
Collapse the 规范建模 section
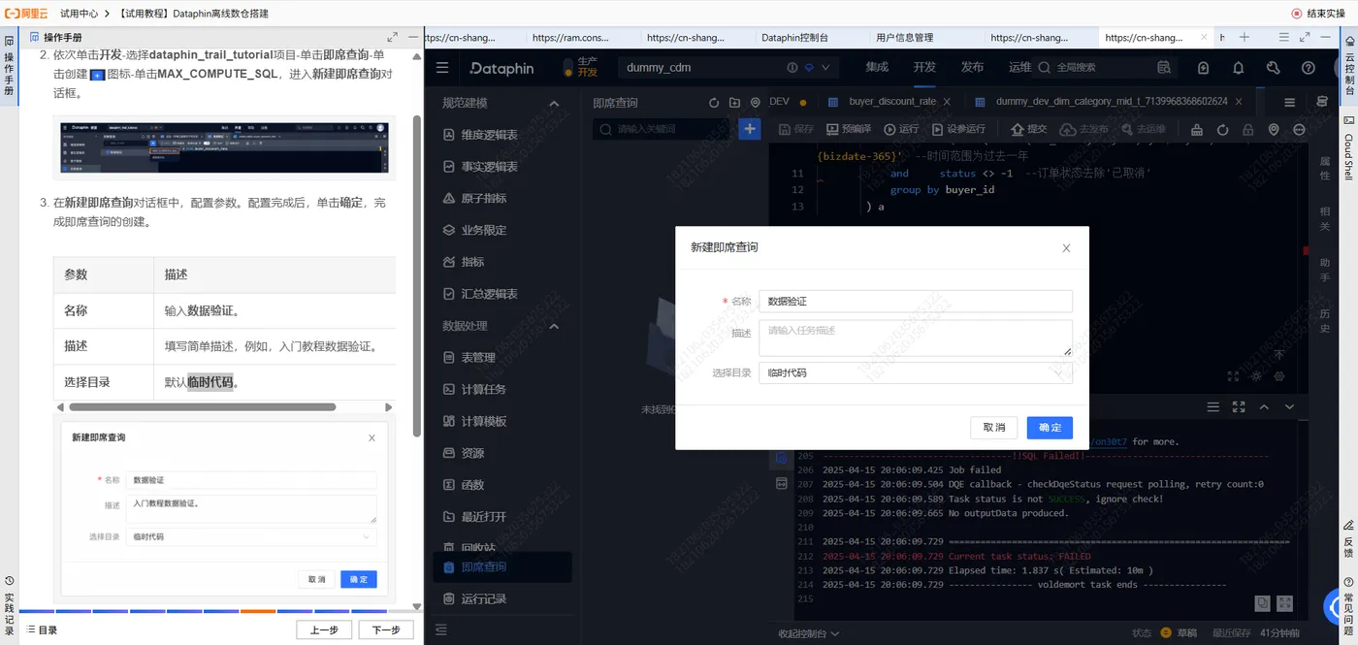pyautogui.click(x=554, y=104)
